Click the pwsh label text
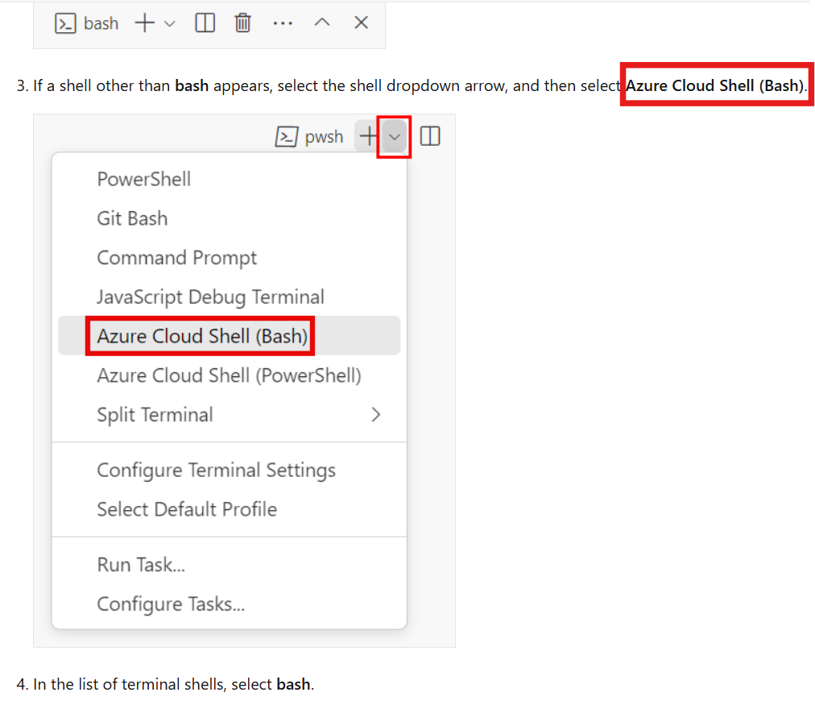Viewport: 815px width, 709px height. [x=324, y=137]
